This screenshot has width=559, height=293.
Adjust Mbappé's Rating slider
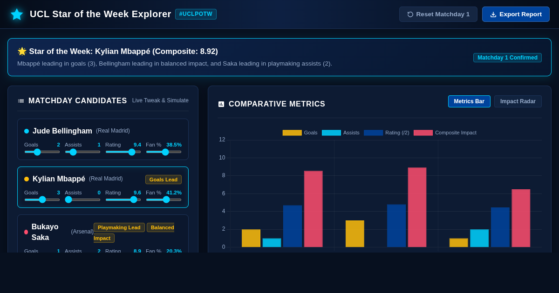pyautogui.click(x=123, y=200)
